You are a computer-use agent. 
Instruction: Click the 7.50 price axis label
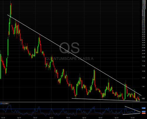point(143,87)
